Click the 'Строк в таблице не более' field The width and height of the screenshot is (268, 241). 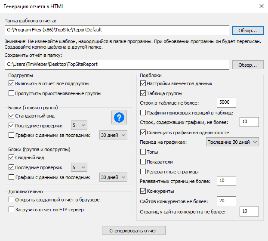click(226, 103)
